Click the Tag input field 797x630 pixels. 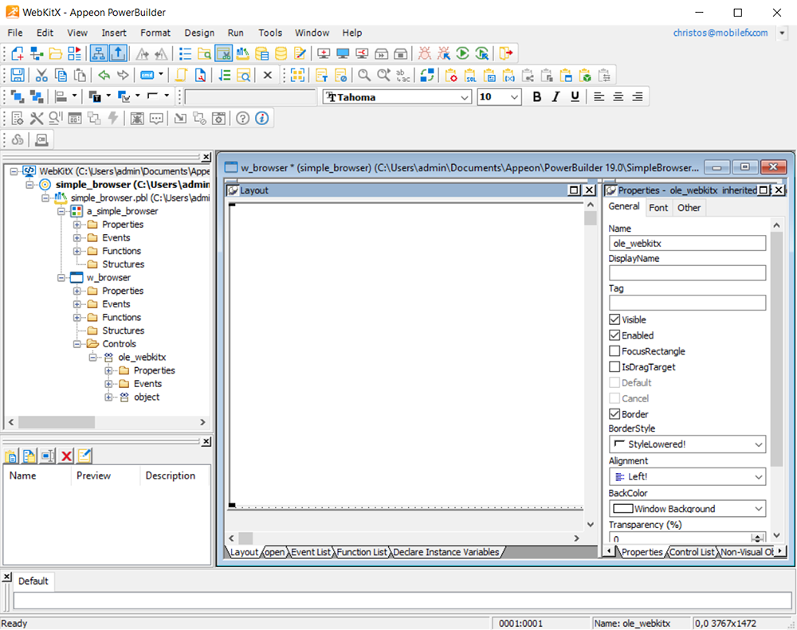click(x=687, y=303)
